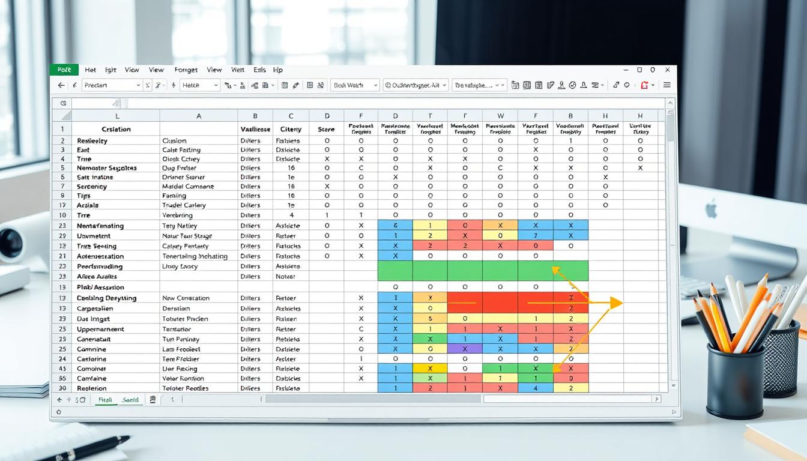The height and width of the screenshot is (461, 807).
Task: Open the Het menu
Action: 90,70
